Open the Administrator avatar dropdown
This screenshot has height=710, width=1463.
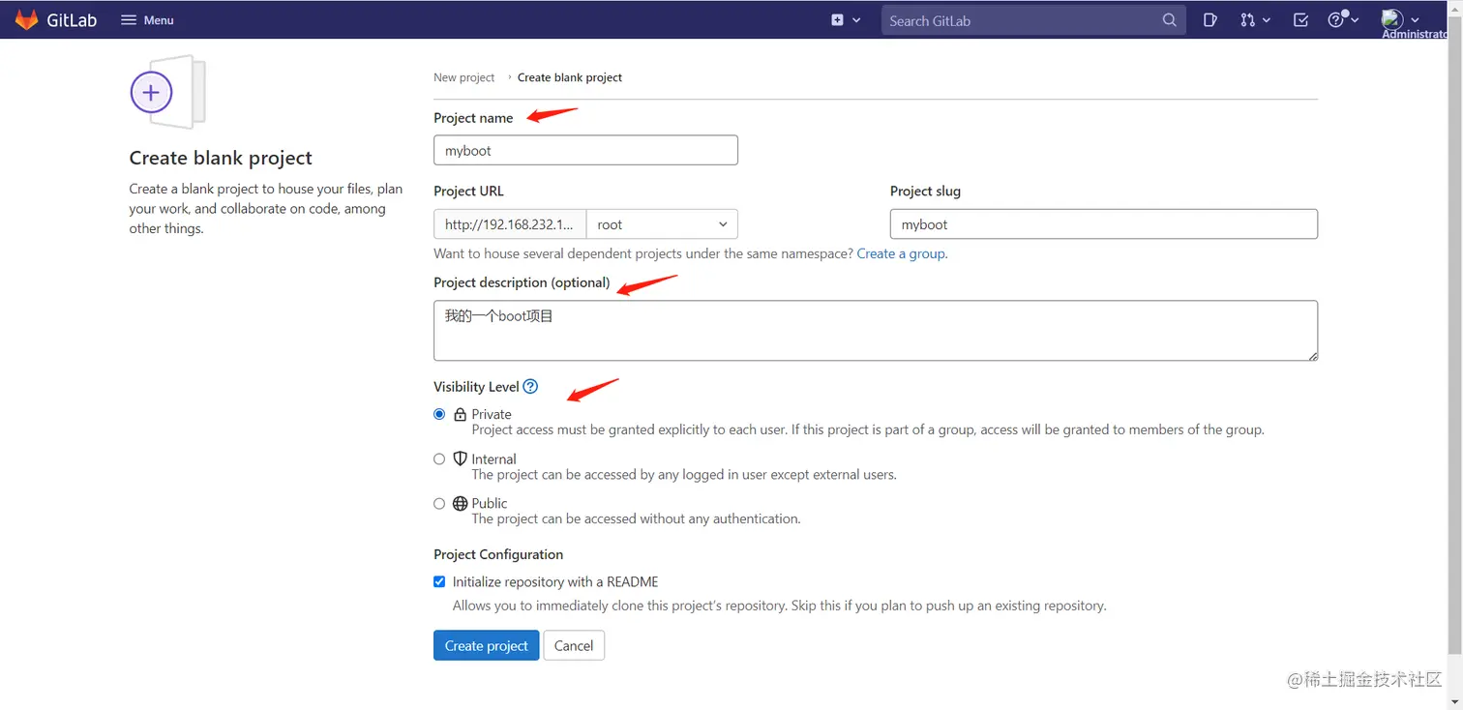1399,19
